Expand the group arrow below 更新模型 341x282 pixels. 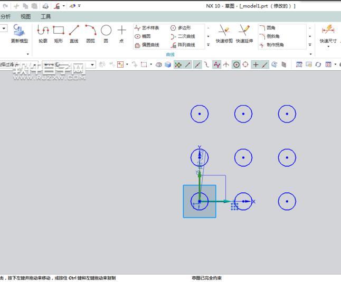point(28,54)
